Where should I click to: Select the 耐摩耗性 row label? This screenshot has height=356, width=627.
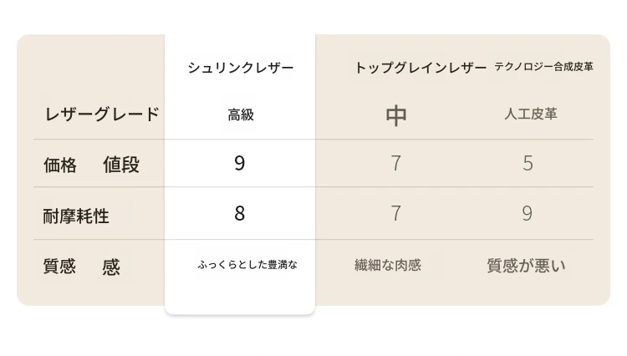pyautogui.click(x=76, y=216)
